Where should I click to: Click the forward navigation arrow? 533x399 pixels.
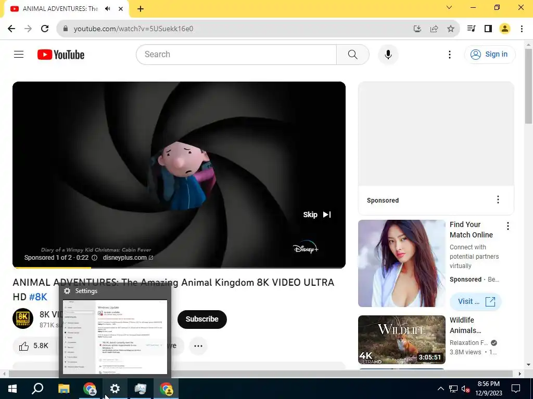[x=28, y=29]
